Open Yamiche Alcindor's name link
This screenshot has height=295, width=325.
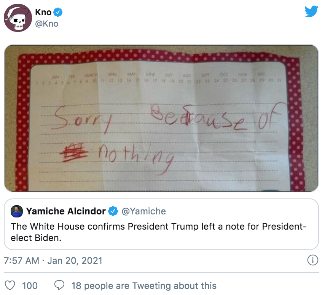(x=66, y=211)
